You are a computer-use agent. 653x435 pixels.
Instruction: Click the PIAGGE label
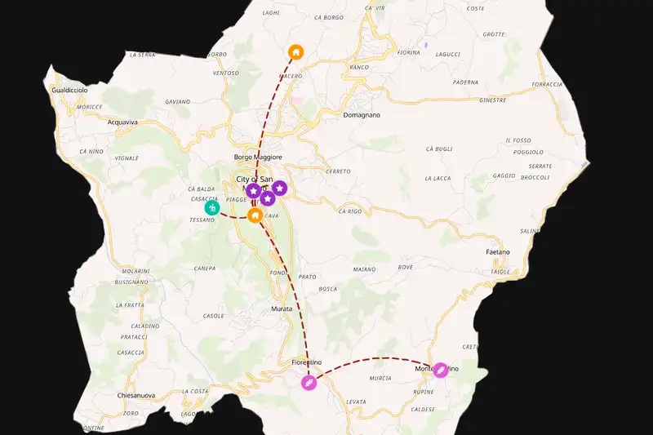click(x=236, y=200)
